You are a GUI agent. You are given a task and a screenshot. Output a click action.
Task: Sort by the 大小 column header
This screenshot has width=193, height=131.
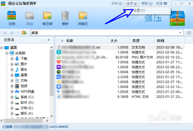coord(114,41)
